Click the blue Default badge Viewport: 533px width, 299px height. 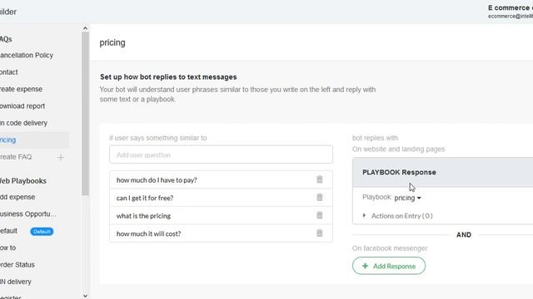42,232
